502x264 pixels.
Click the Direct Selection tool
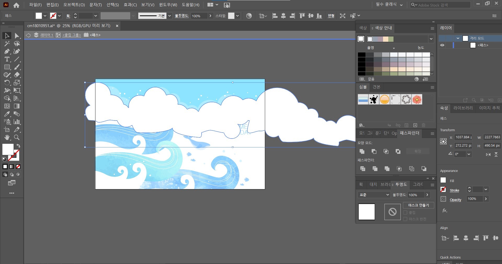coord(17,36)
